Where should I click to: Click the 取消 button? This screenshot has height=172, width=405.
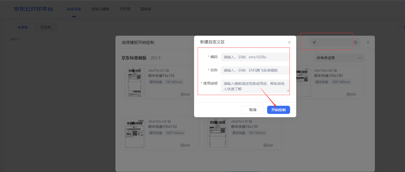pos(253,110)
